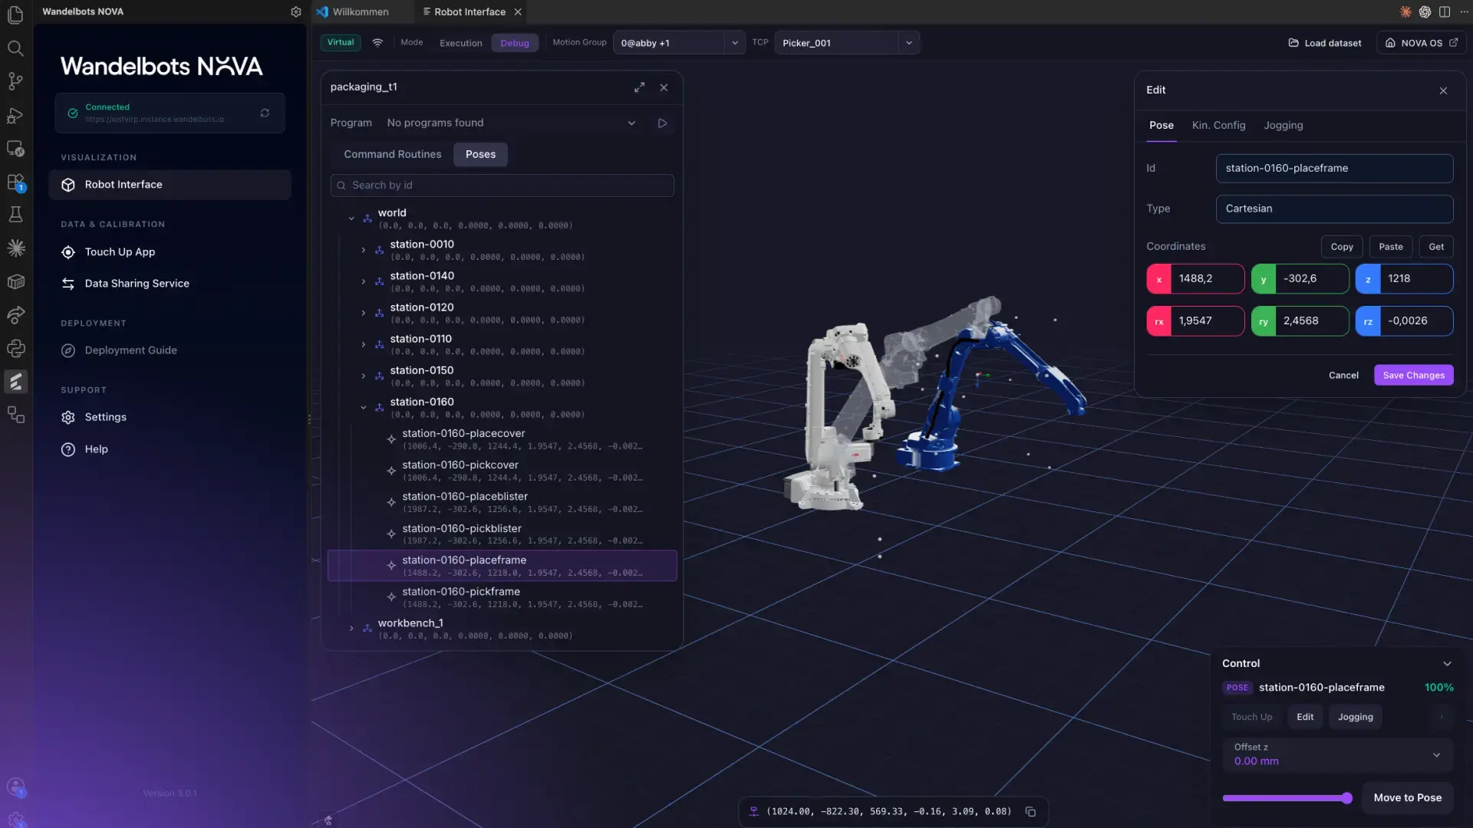The width and height of the screenshot is (1473, 828).
Task: Click the refresh connection icon
Action: [265, 113]
